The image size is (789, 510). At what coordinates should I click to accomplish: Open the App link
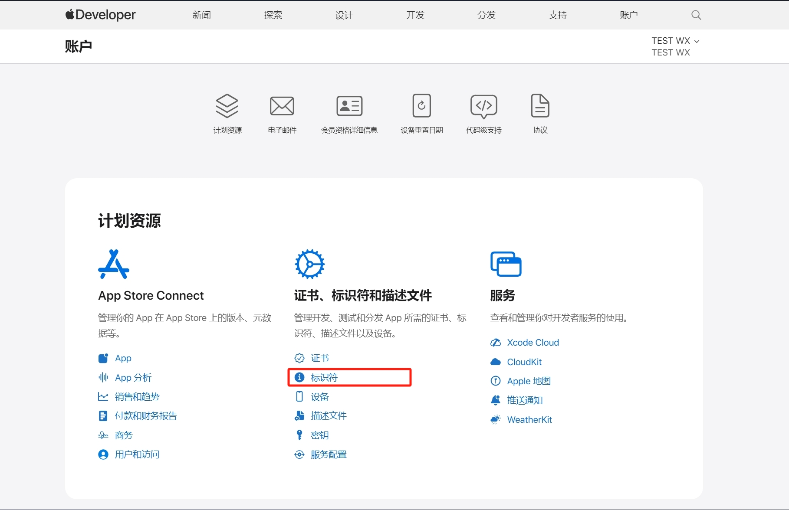[x=123, y=358]
